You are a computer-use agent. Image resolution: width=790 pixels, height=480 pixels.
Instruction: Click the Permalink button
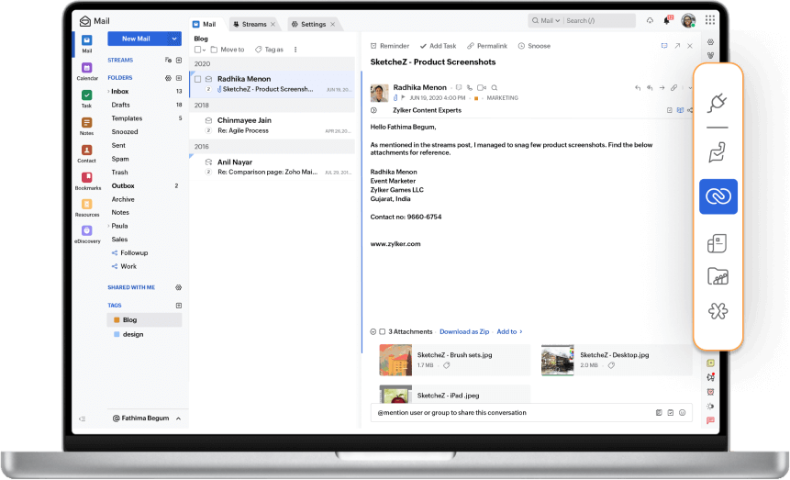[x=487, y=46]
